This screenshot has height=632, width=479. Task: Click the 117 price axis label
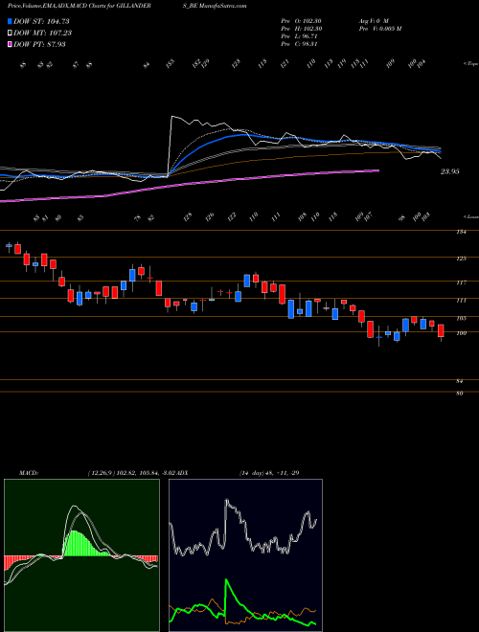[x=462, y=282]
